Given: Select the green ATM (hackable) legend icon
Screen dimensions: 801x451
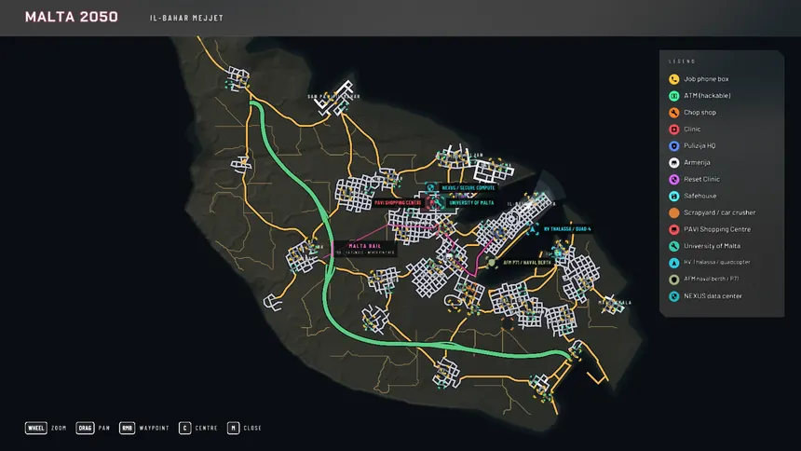Looking at the screenshot, I should point(673,96).
